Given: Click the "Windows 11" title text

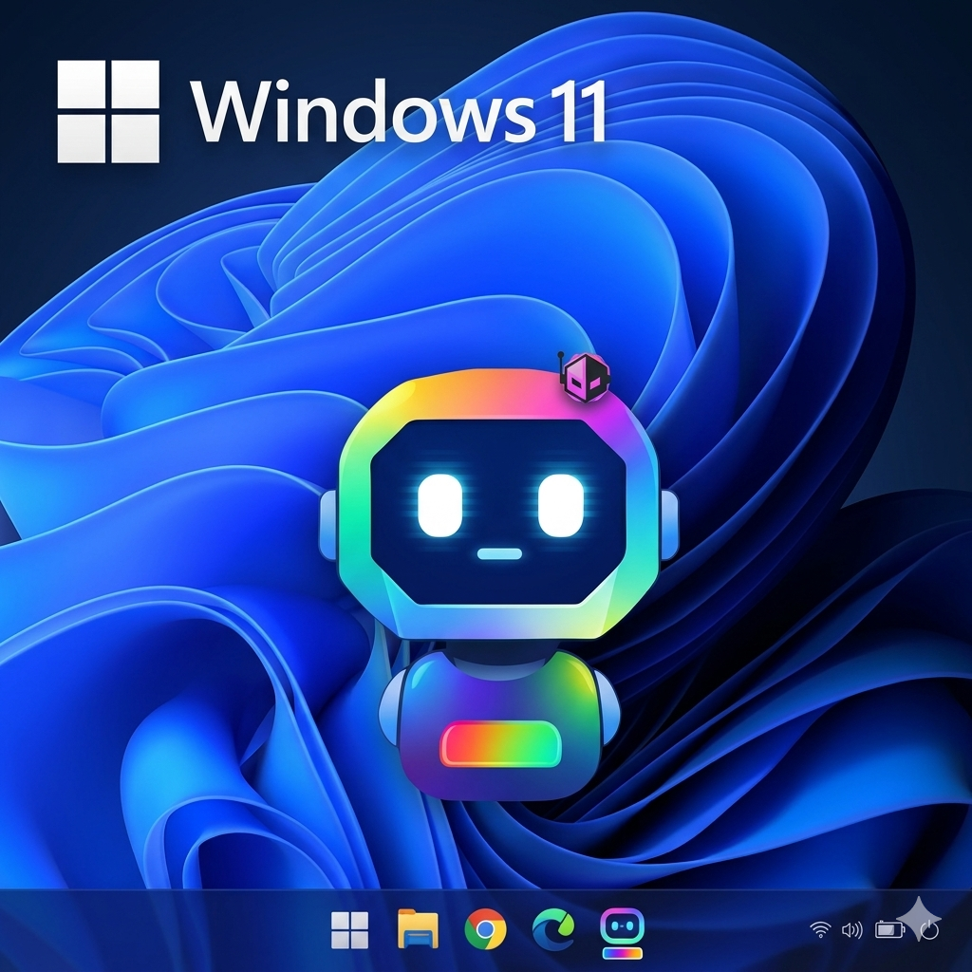Looking at the screenshot, I should click(x=399, y=111).
